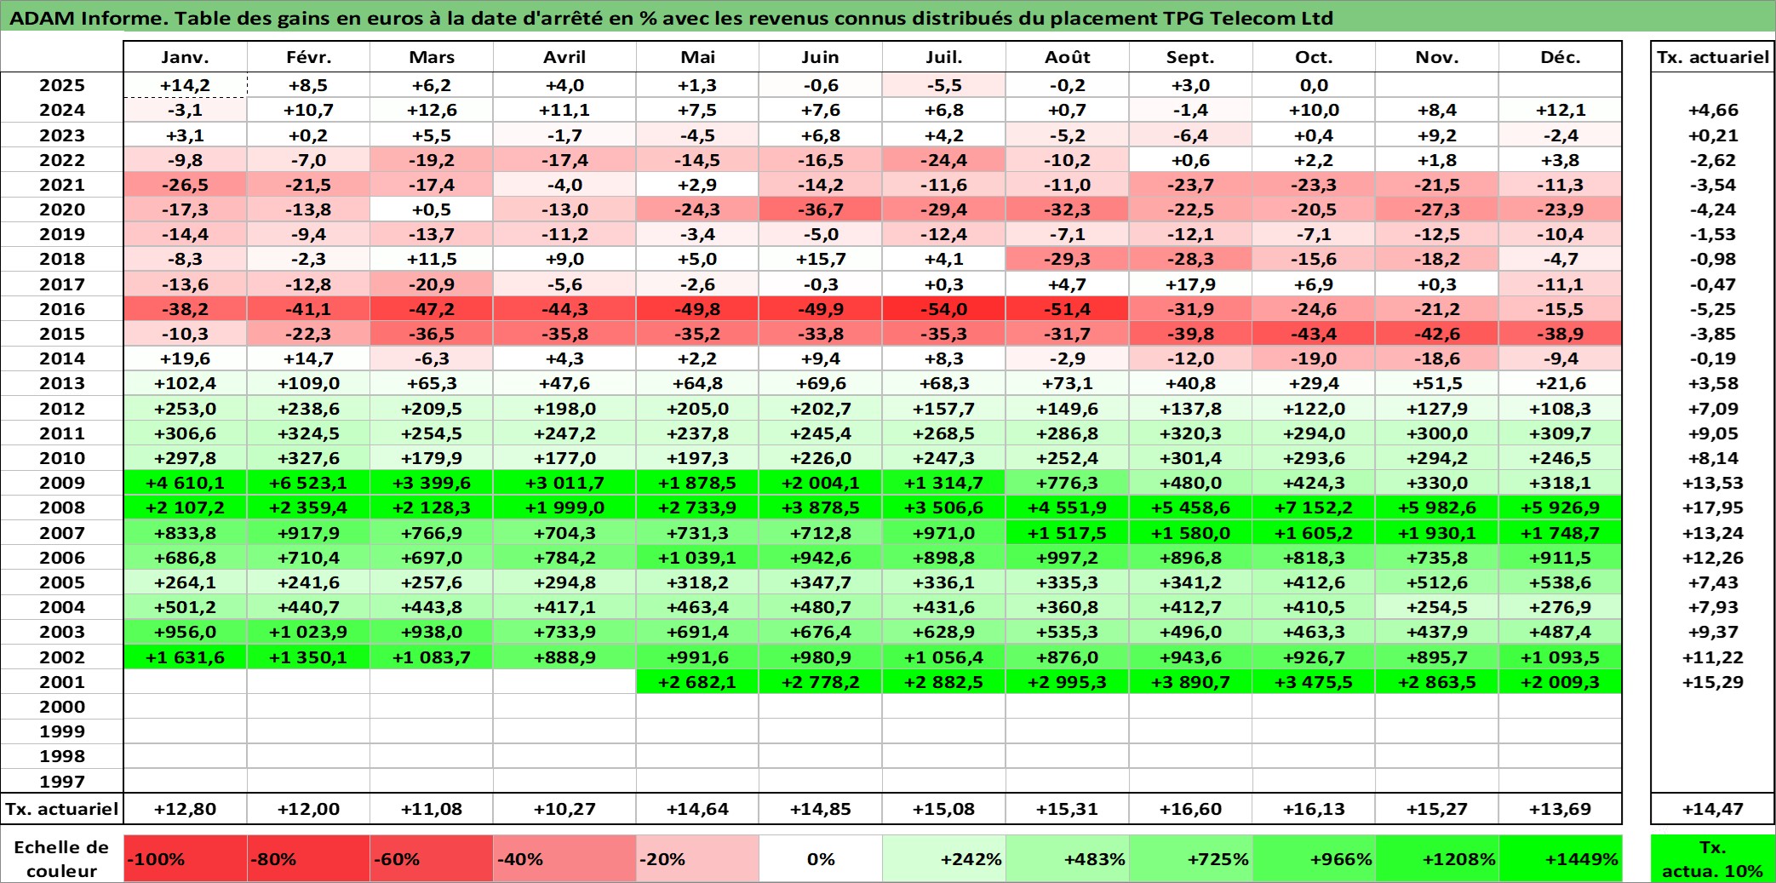Viewport: 1776px width, 883px height.
Task: Click the +7 152,2 cell in 2008
Action: [x=1314, y=507]
